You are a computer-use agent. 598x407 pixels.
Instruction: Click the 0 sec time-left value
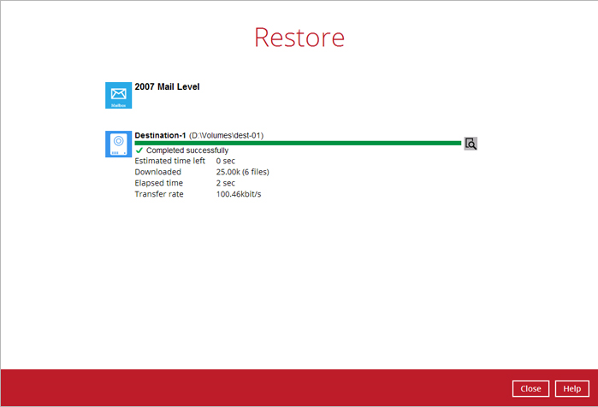pyautogui.click(x=225, y=161)
